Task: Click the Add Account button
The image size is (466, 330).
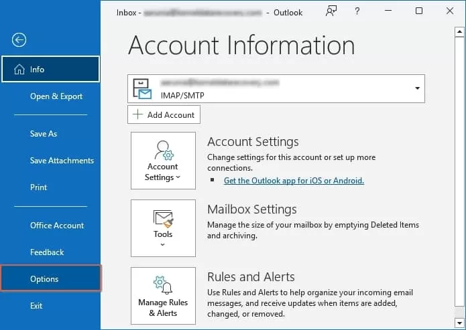Action: point(164,114)
